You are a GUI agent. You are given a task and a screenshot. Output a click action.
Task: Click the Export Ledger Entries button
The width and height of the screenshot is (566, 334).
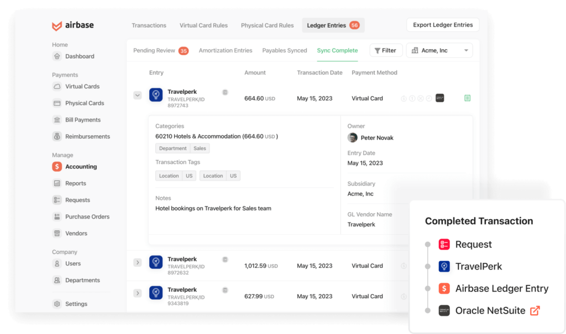(x=443, y=25)
